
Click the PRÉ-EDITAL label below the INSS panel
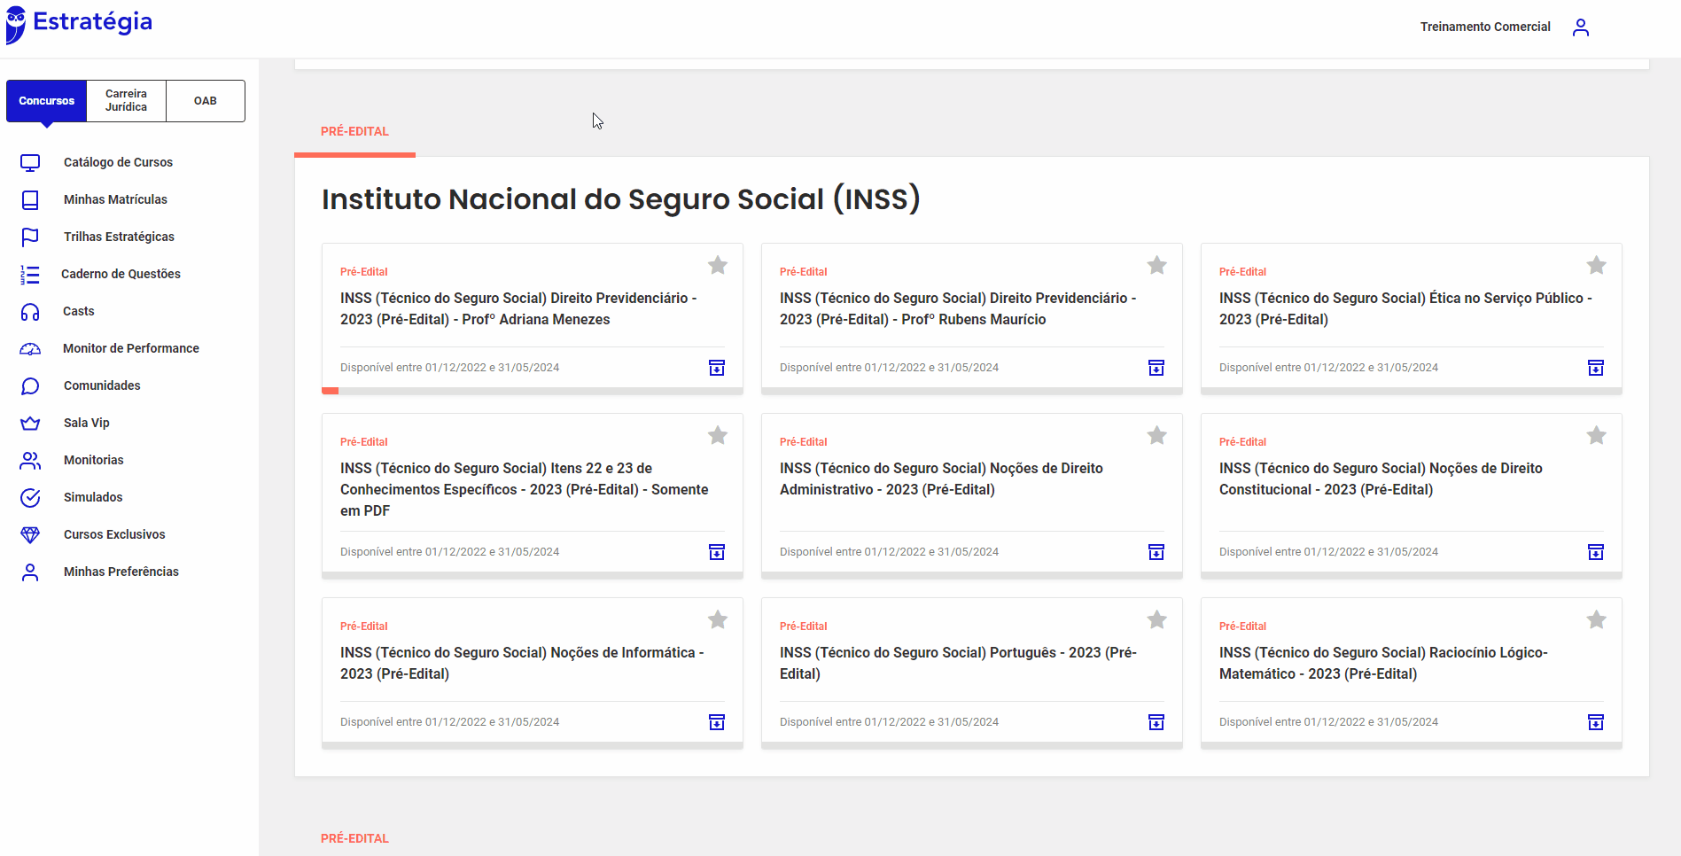click(x=354, y=838)
